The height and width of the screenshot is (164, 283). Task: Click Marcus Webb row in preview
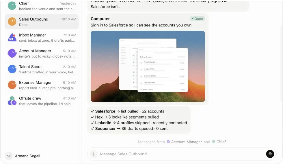[163, 70]
